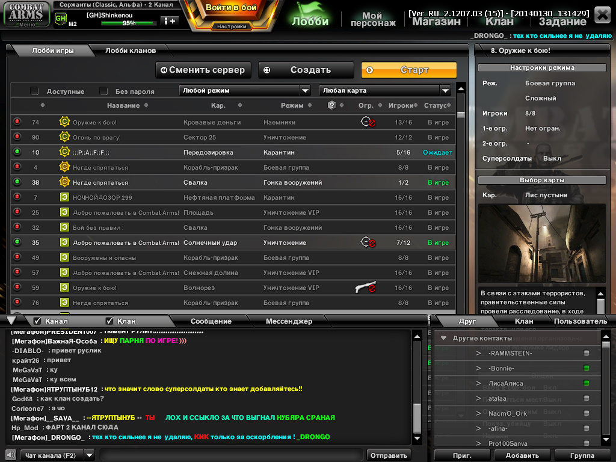Click the chat scrollbar thumb
Image resolution: width=616 pixels, height=462 pixels.
[417, 418]
